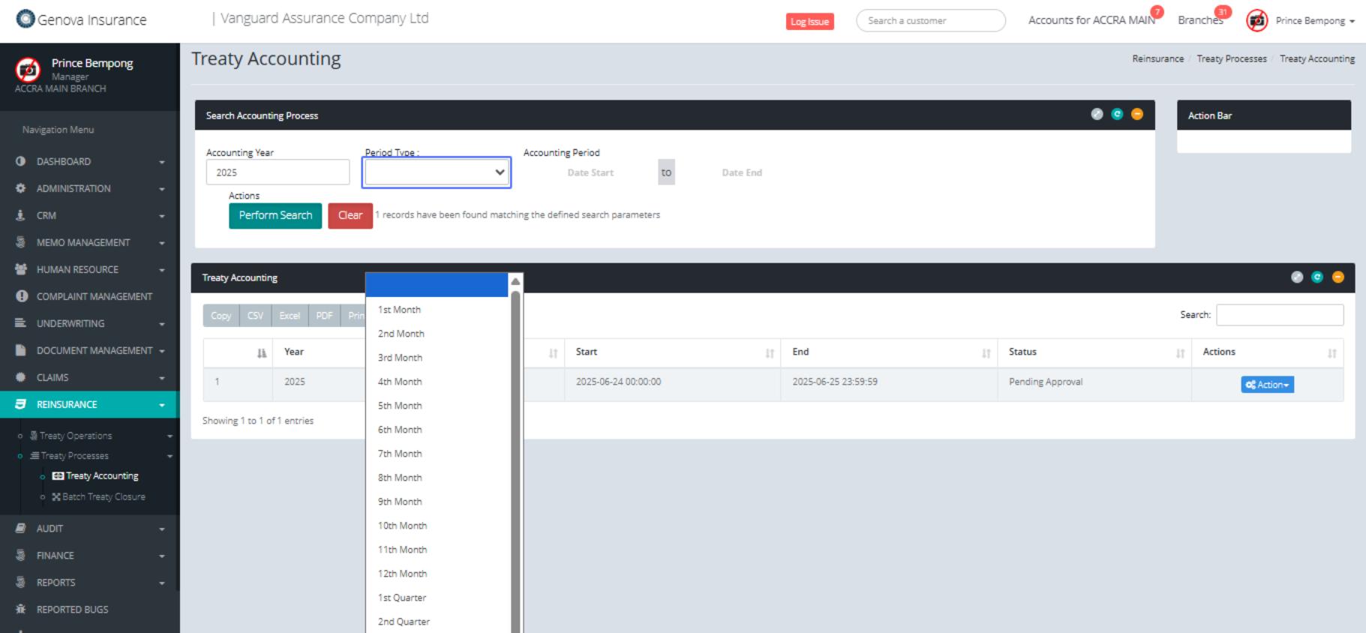Select 3rd Month from the period list
The width and height of the screenshot is (1366, 633).
pyautogui.click(x=400, y=358)
